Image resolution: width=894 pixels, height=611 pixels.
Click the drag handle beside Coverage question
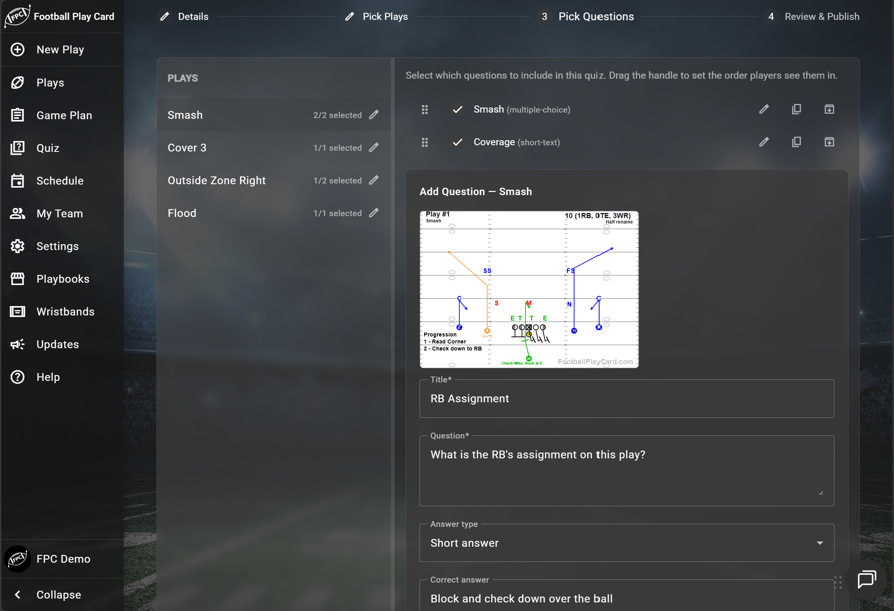coord(425,142)
